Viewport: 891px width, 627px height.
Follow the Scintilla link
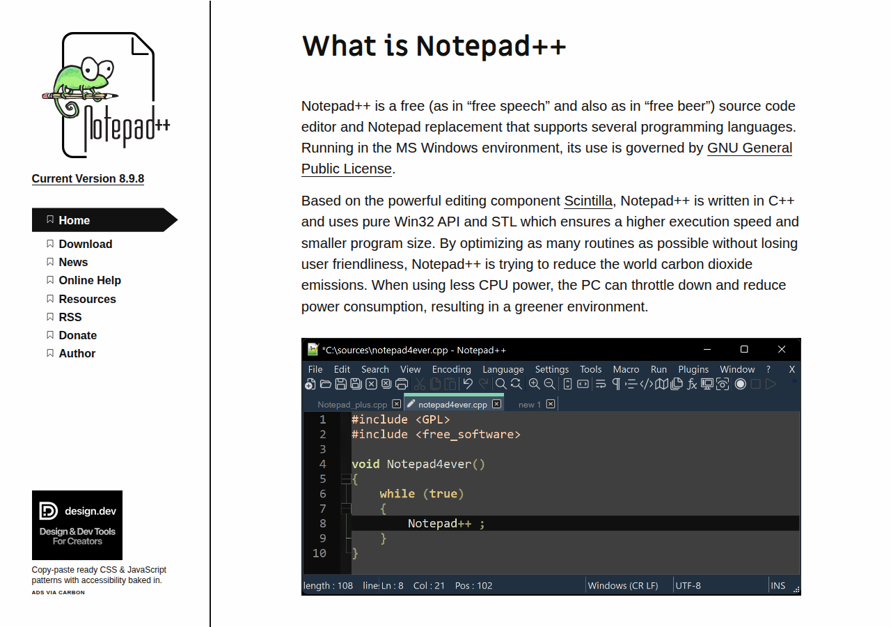(588, 201)
